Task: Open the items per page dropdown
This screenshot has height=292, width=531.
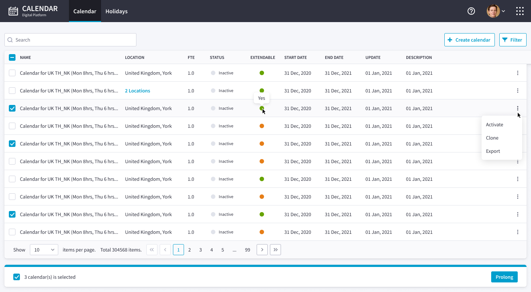Action: click(44, 250)
